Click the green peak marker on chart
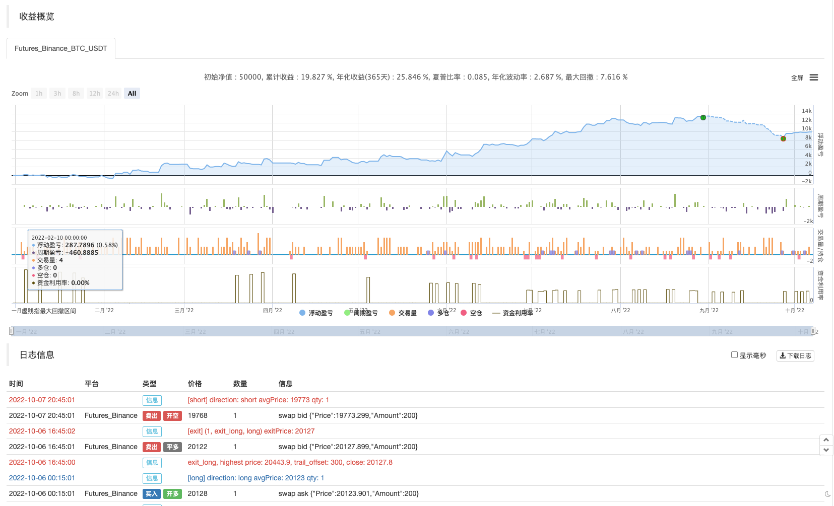834x506 pixels. pos(703,117)
